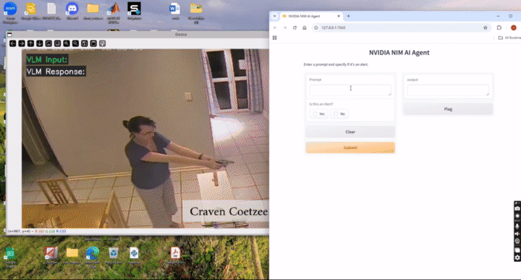Open browser home page
Image resolution: width=521 pixels, height=280 pixels.
coord(305,27)
